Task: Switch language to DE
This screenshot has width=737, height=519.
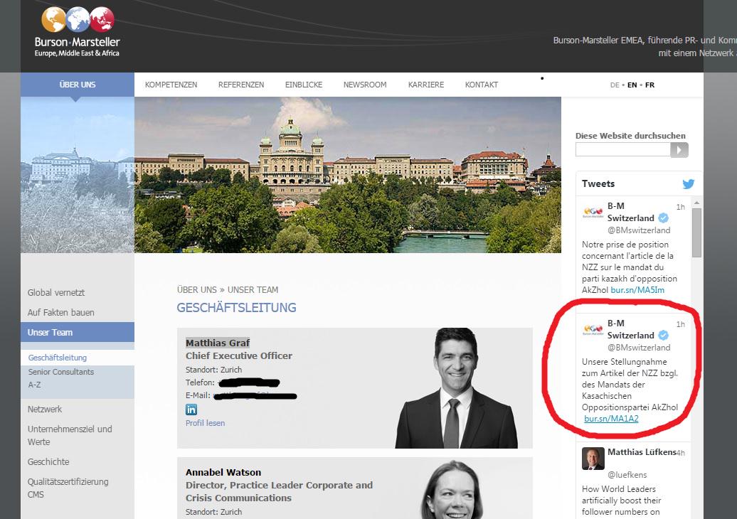Action: pos(615,85)
